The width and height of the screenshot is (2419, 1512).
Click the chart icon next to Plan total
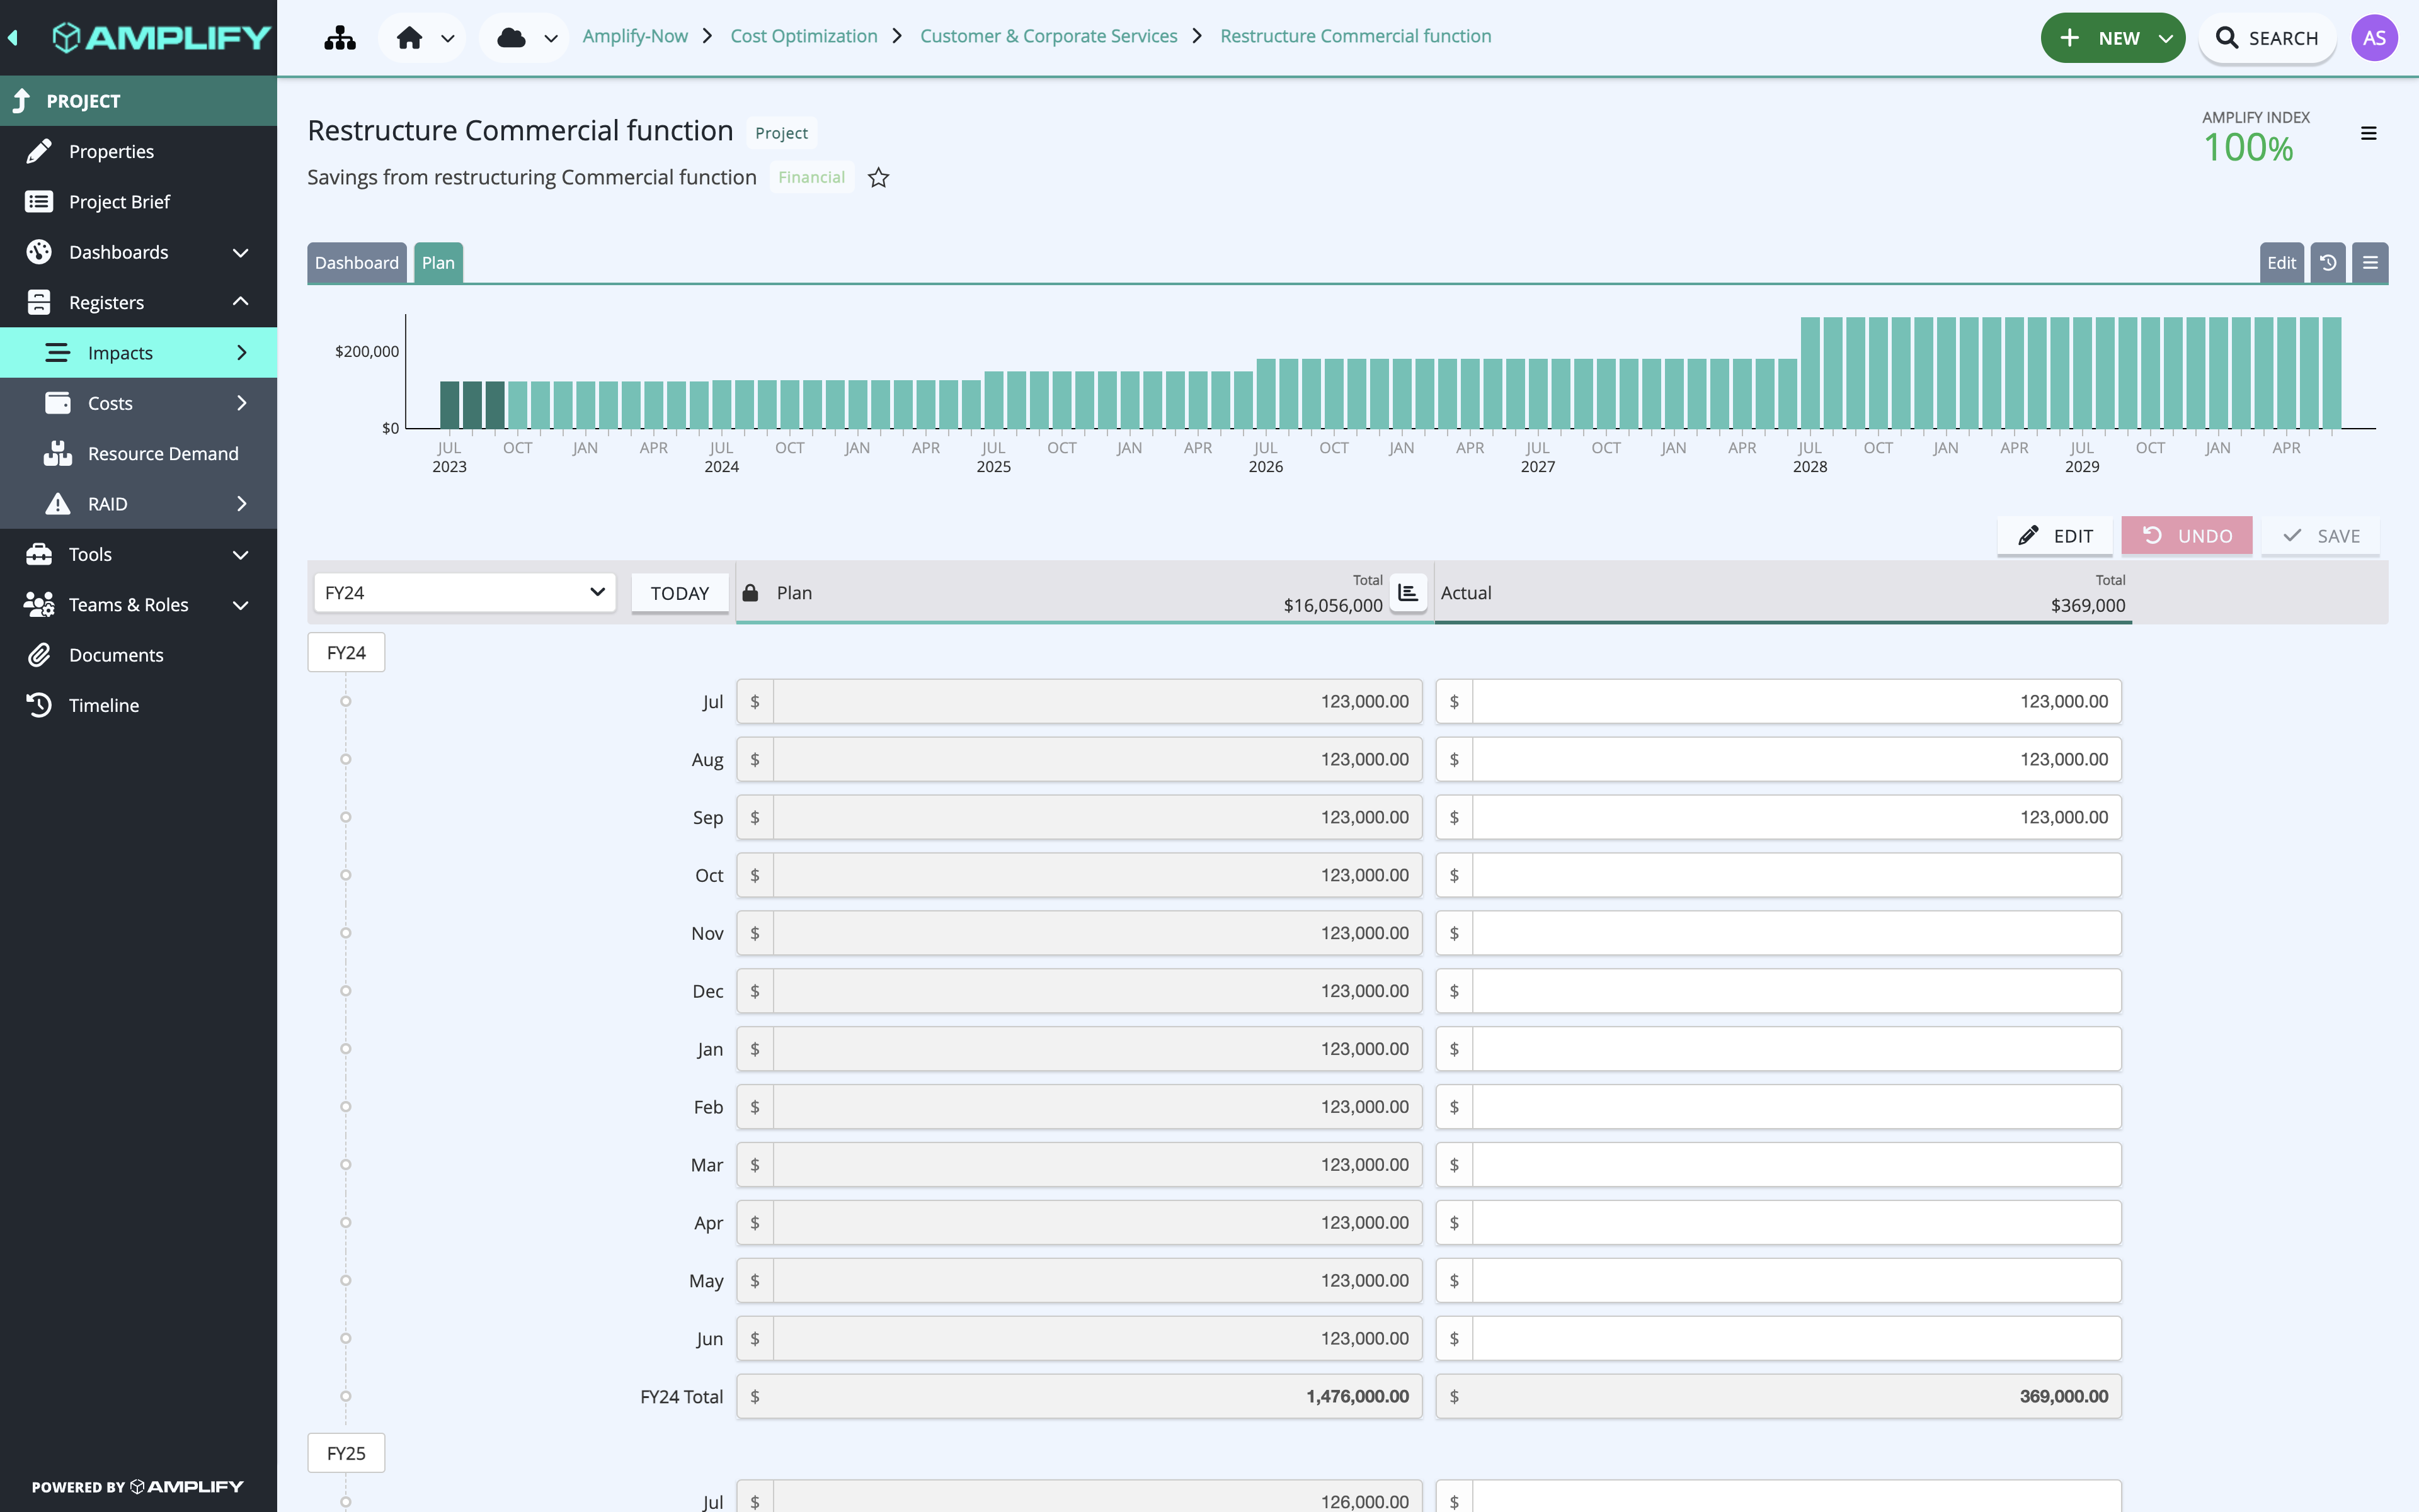pos(1408,592)
